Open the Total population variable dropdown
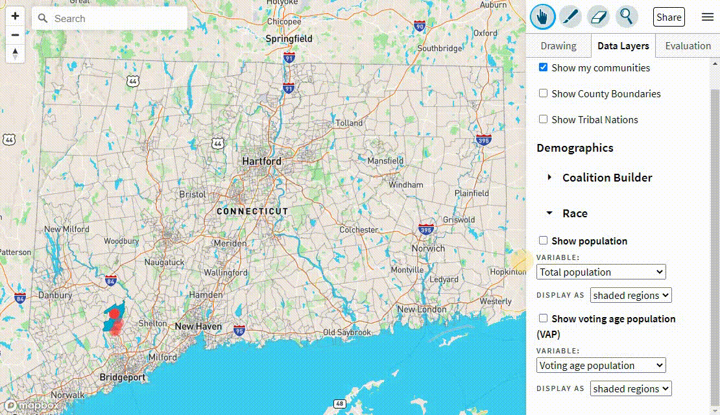 pyautogui.click(x=601, y=272)
